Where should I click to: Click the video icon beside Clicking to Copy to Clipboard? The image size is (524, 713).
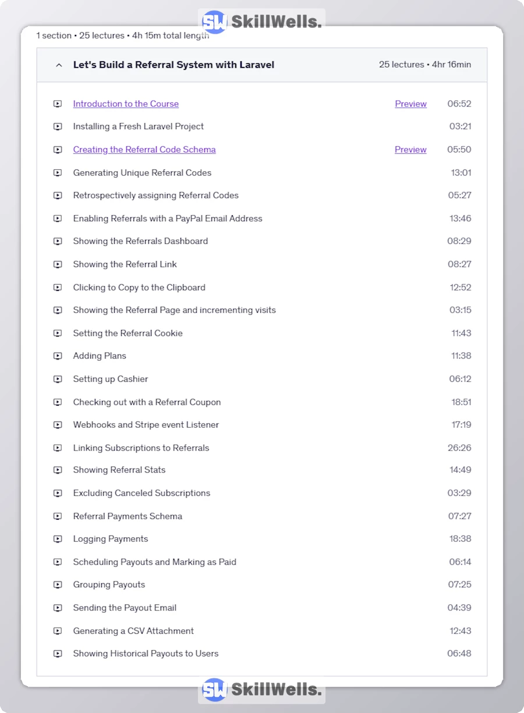click(x=58, y=288)
